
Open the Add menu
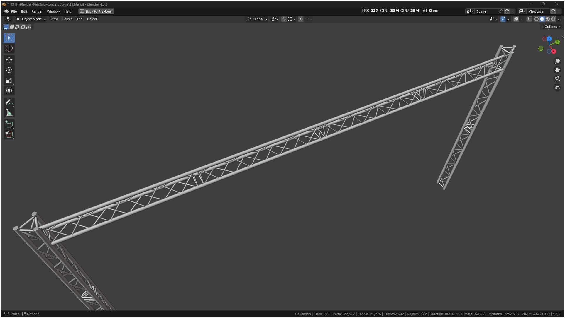click(79, 19)
